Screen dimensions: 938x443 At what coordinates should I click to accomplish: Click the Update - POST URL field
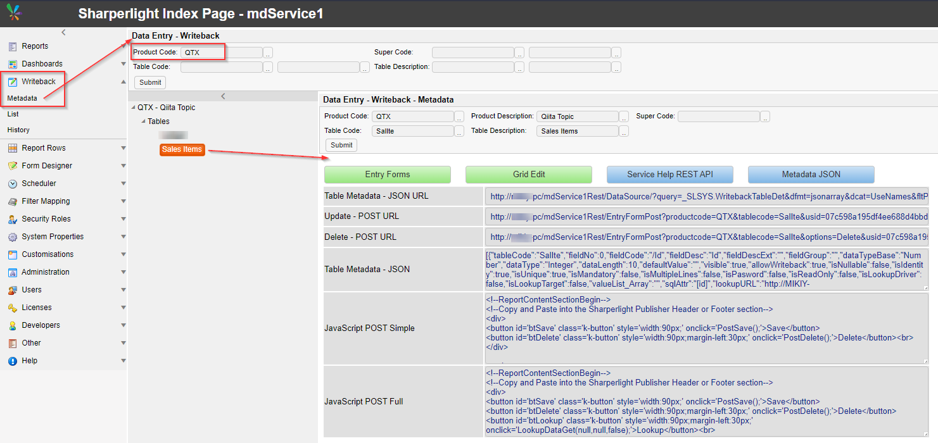pos(706,216)
